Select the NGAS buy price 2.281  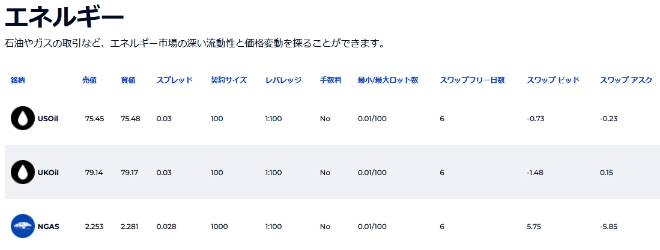click(x=130, y=227)
